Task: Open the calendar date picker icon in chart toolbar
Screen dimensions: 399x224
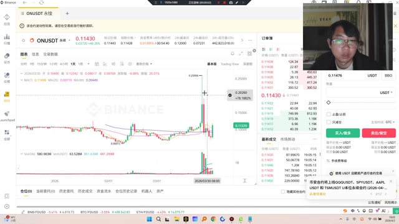Action: click(x=97, y=64)
